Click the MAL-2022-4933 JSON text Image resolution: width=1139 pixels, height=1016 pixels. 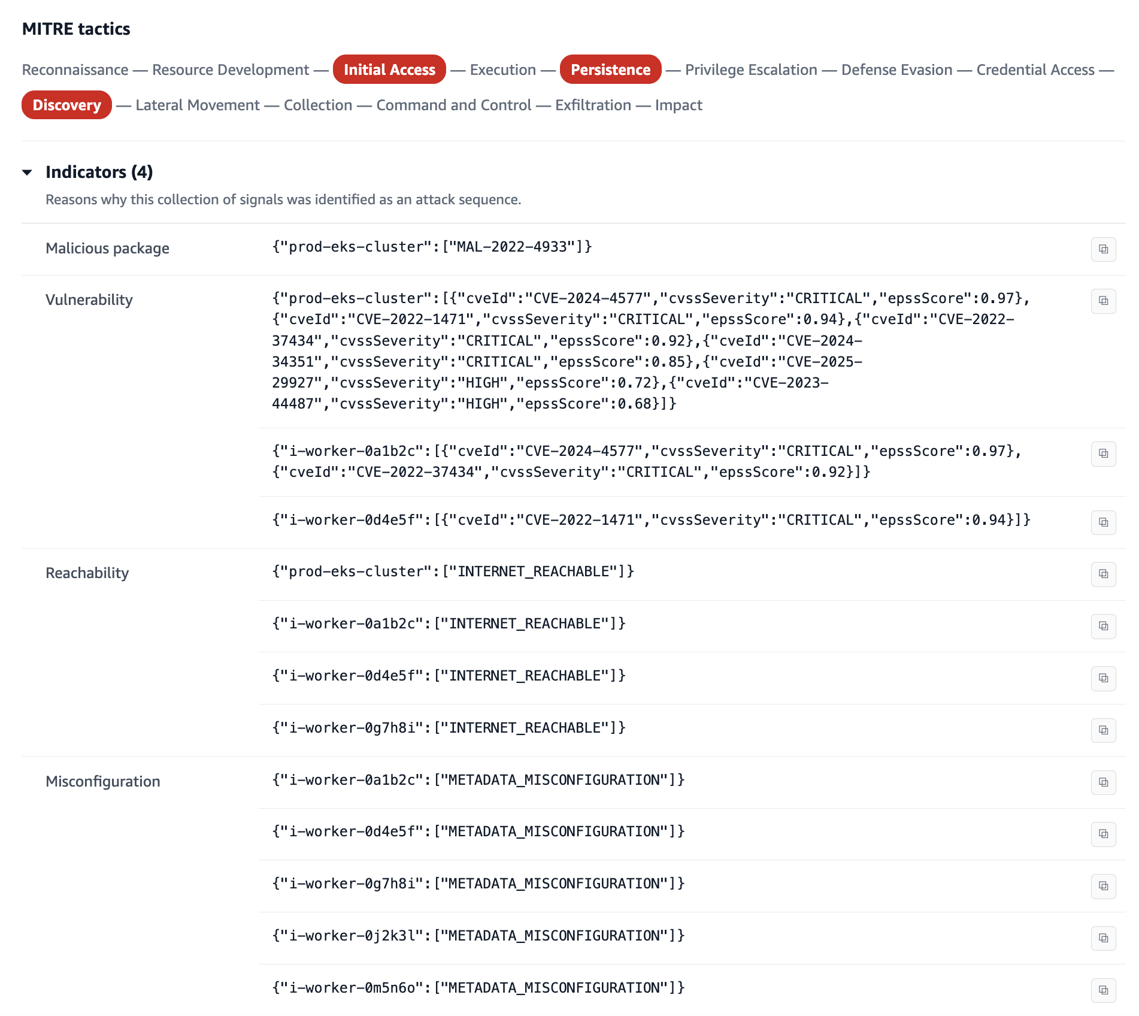click(432, 247)
